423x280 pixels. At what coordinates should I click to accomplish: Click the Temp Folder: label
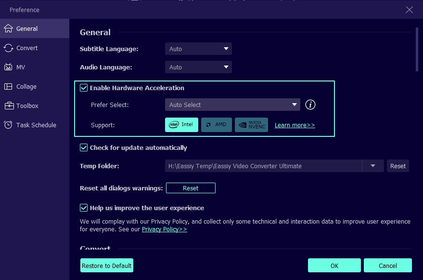pos(100,166)
